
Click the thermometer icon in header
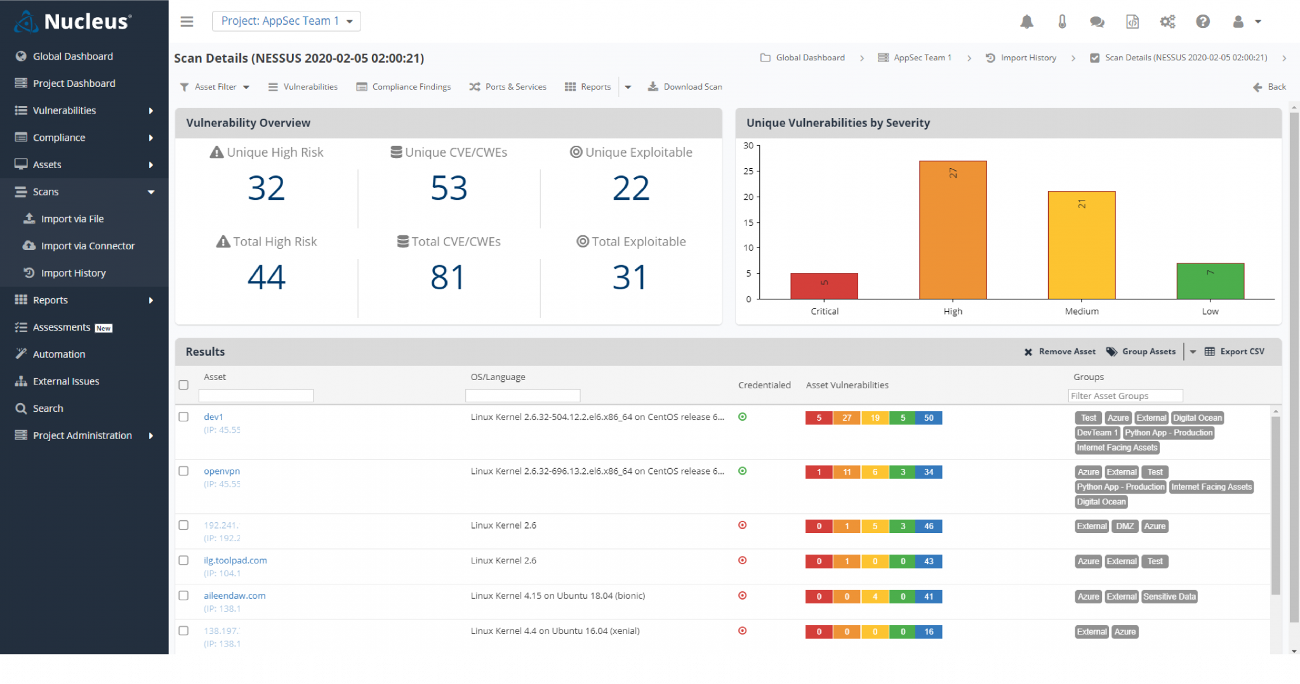1062,22
